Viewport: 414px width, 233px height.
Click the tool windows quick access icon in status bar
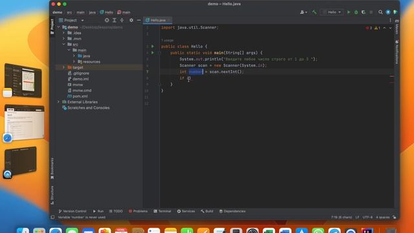pyautogui.click(x=52, y=217)
